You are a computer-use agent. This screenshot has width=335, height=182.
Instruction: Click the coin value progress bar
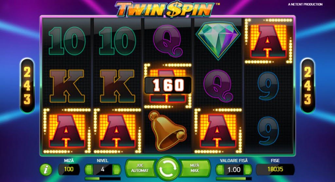coord(234,178)
